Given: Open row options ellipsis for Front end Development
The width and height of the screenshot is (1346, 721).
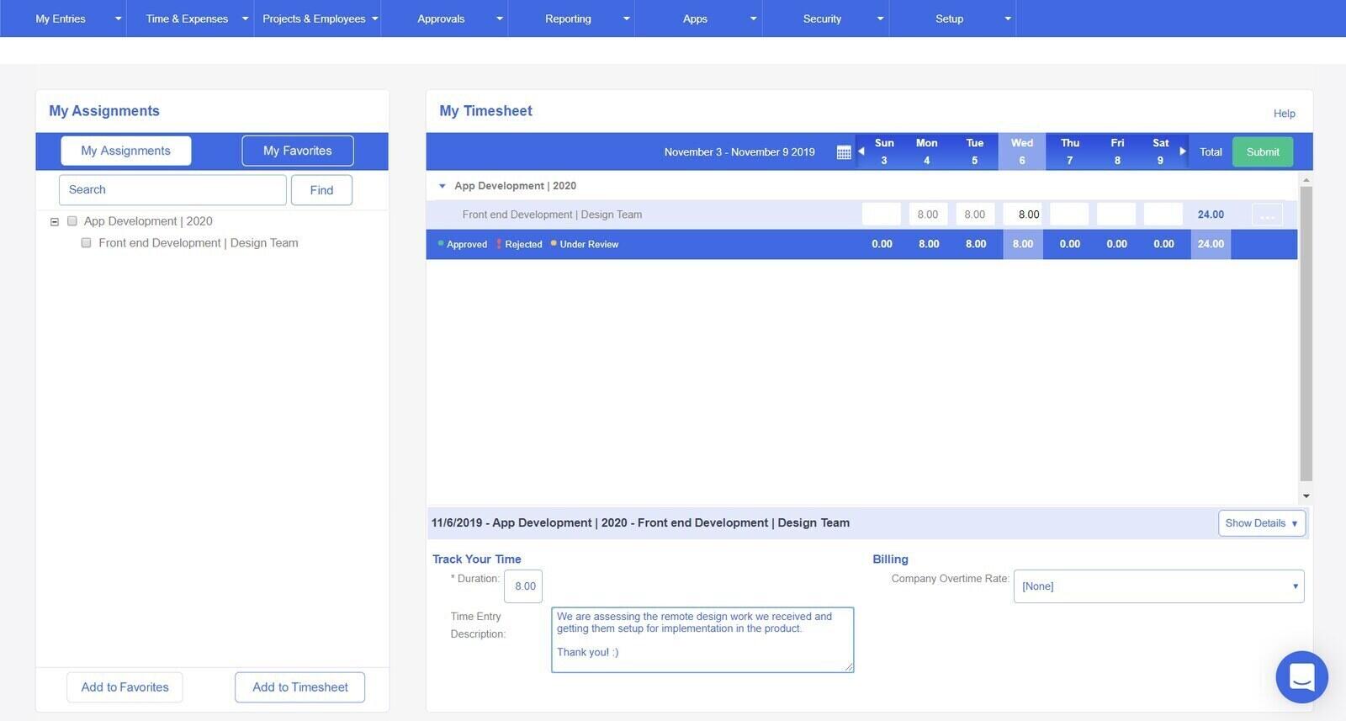Looking at the screenshot, I should pyautogui.click(x=1267, y=215).
